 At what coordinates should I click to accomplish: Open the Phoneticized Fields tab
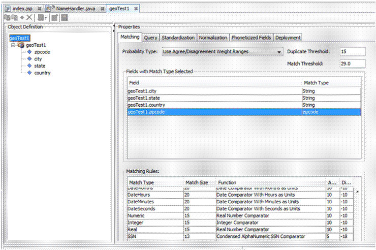(x=251, y=38)
